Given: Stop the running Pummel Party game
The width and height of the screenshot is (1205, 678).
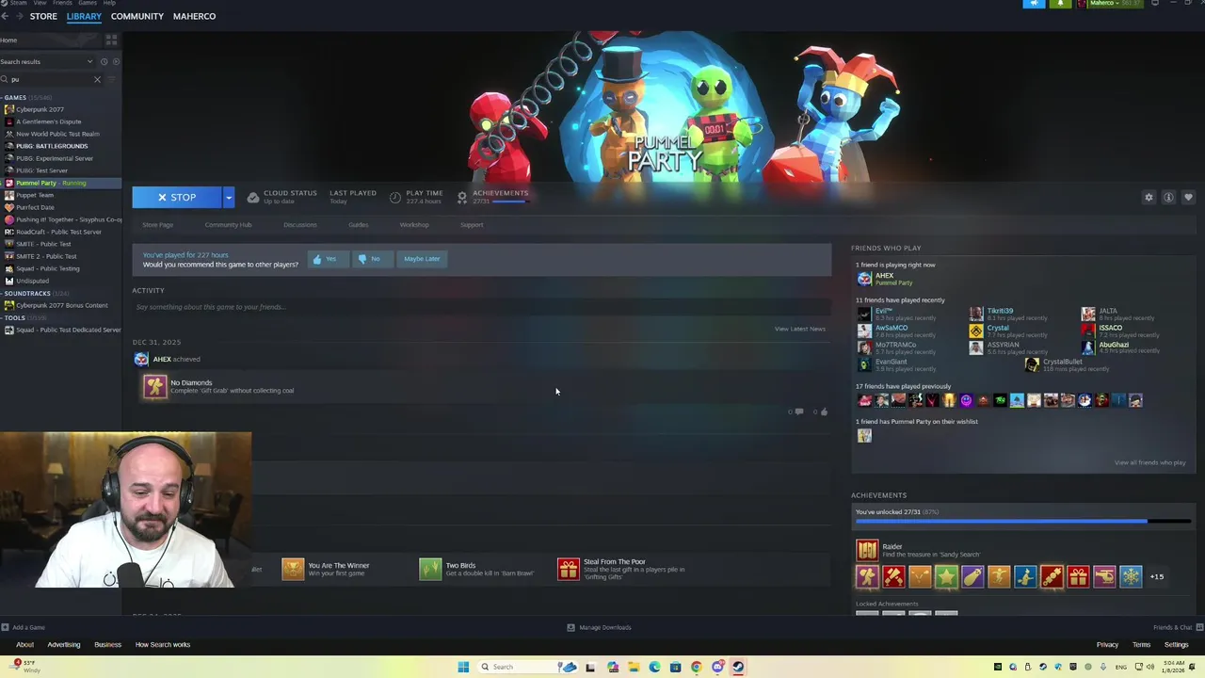Looking at the screenshot, I should point(177,197).
